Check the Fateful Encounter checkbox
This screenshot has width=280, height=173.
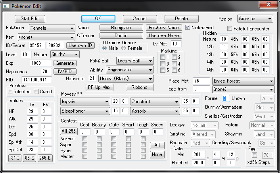[230, 29]
